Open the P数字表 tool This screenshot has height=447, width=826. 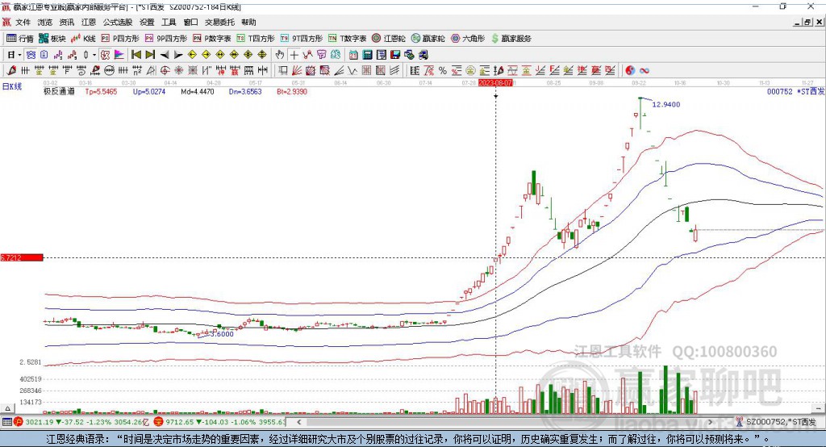[x=212, y=39]
